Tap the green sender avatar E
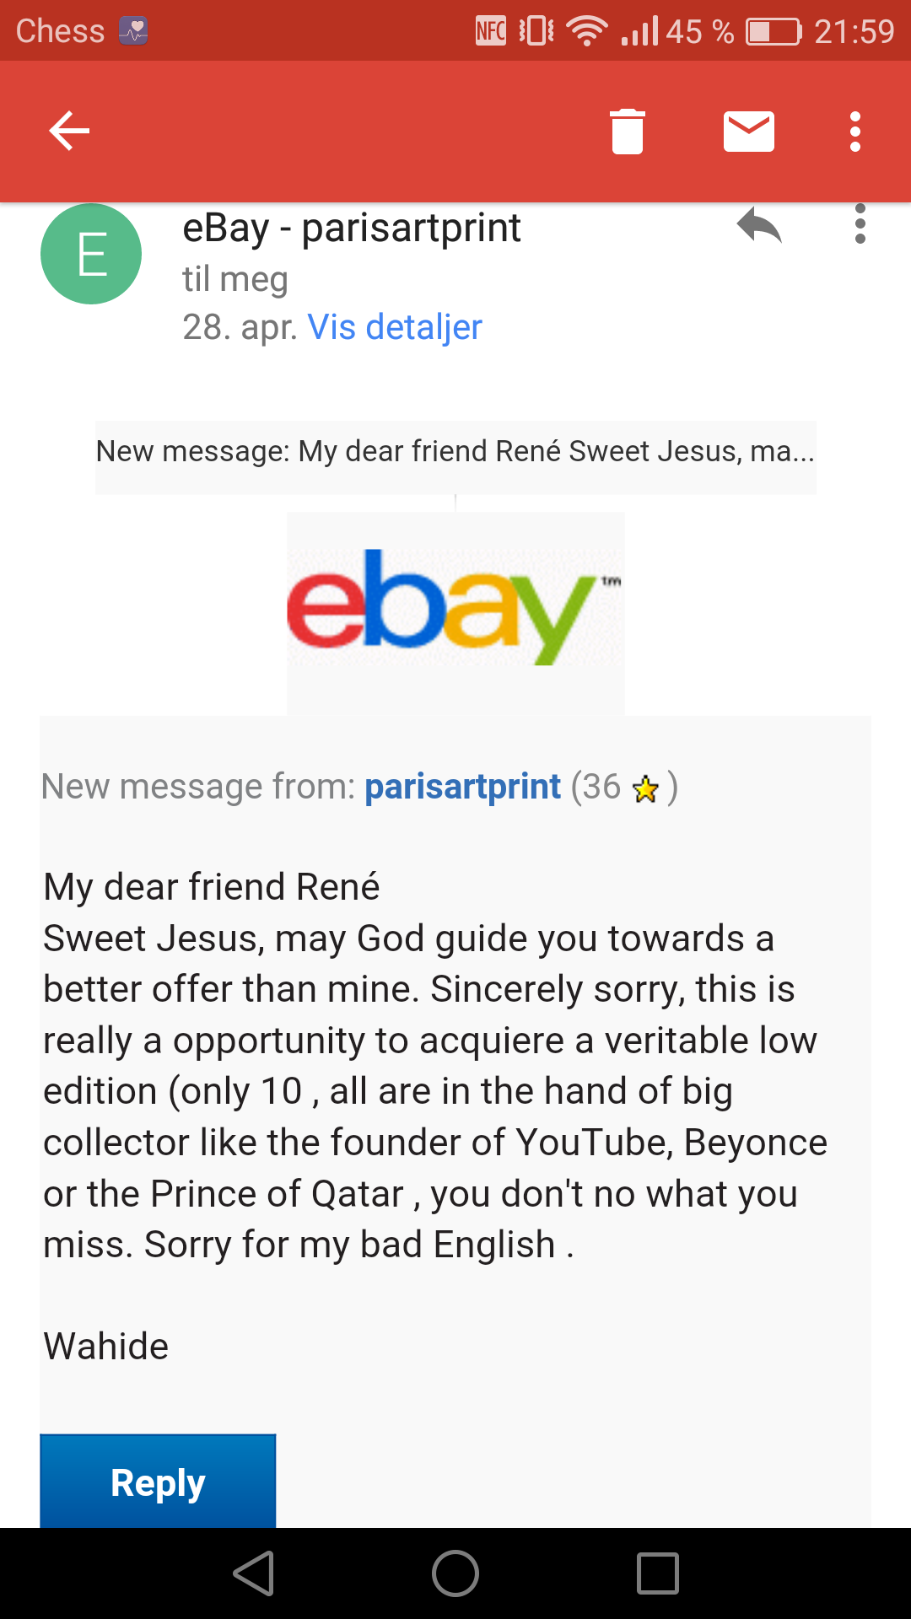This screenshot has height=1619, width=911. tap(91, 254)
